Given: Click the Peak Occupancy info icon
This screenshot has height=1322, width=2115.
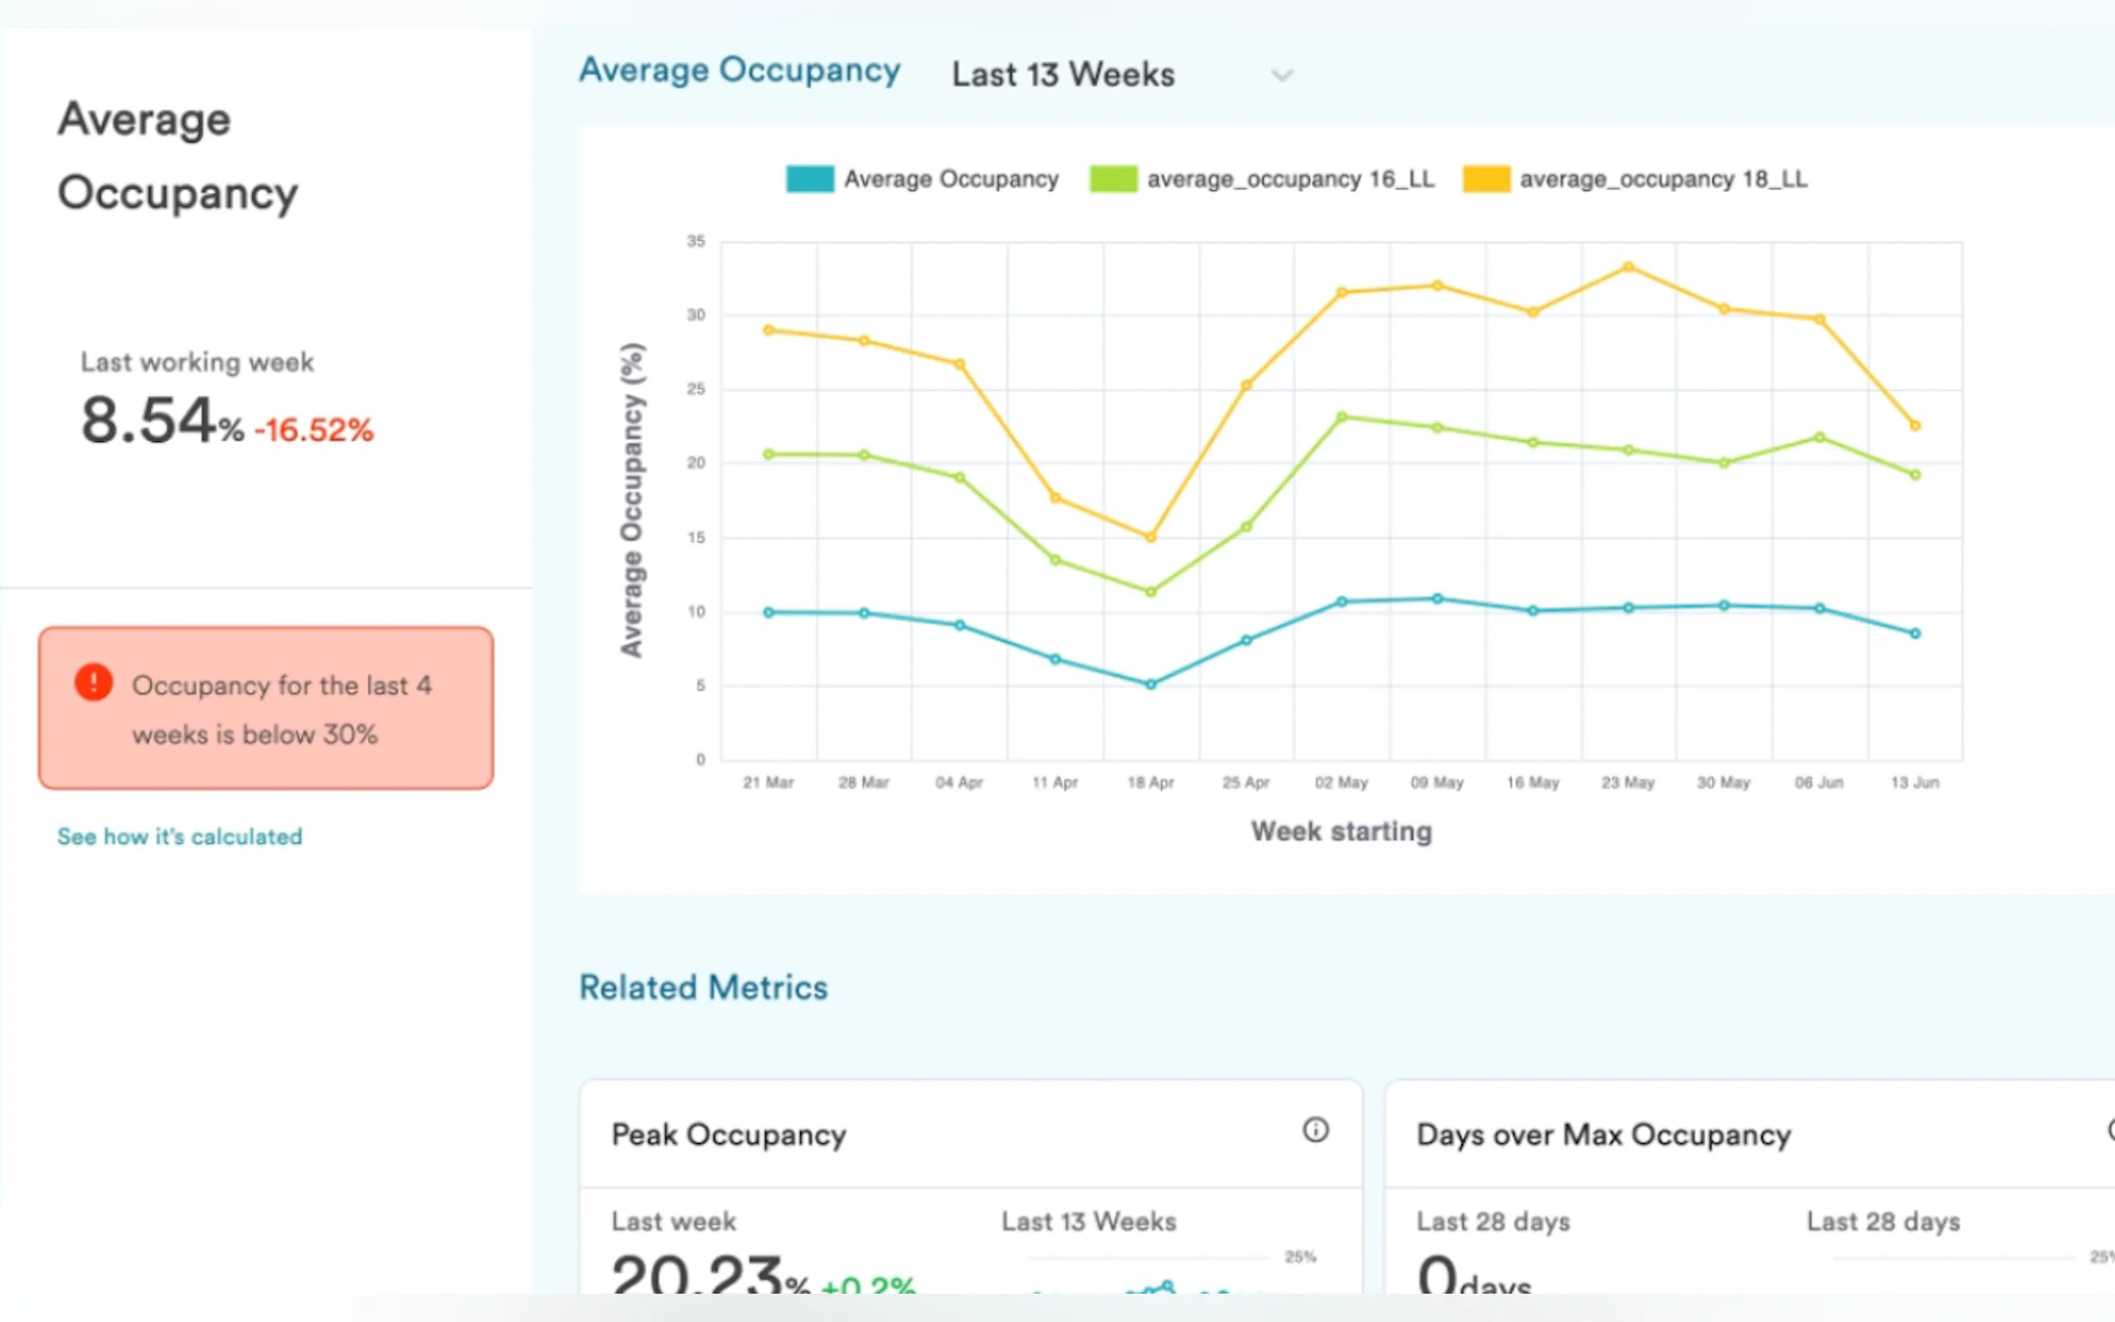Looking at the screenshot, I should 1315,1131.
